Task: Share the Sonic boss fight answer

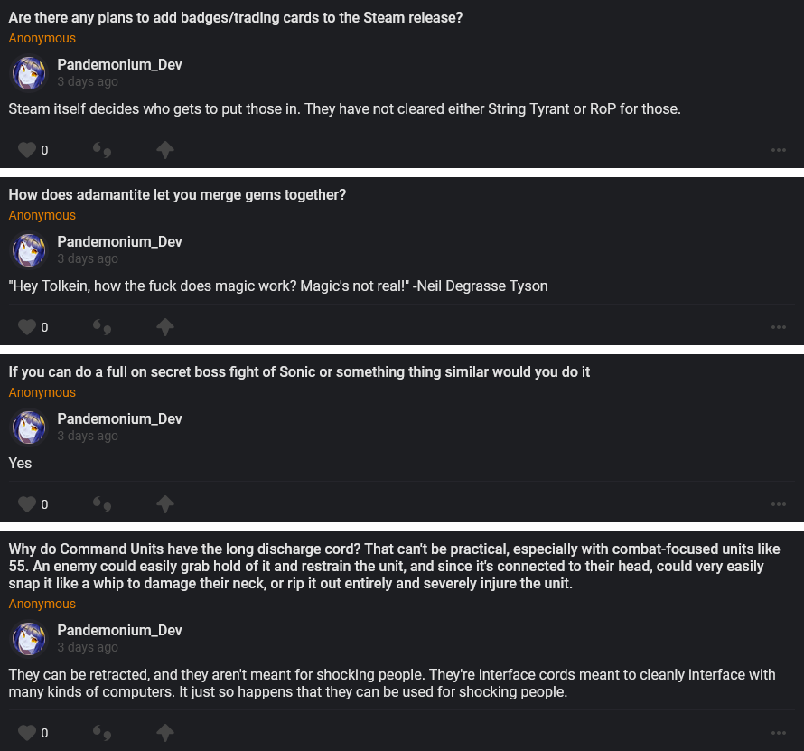Action: tap(164, 504)
